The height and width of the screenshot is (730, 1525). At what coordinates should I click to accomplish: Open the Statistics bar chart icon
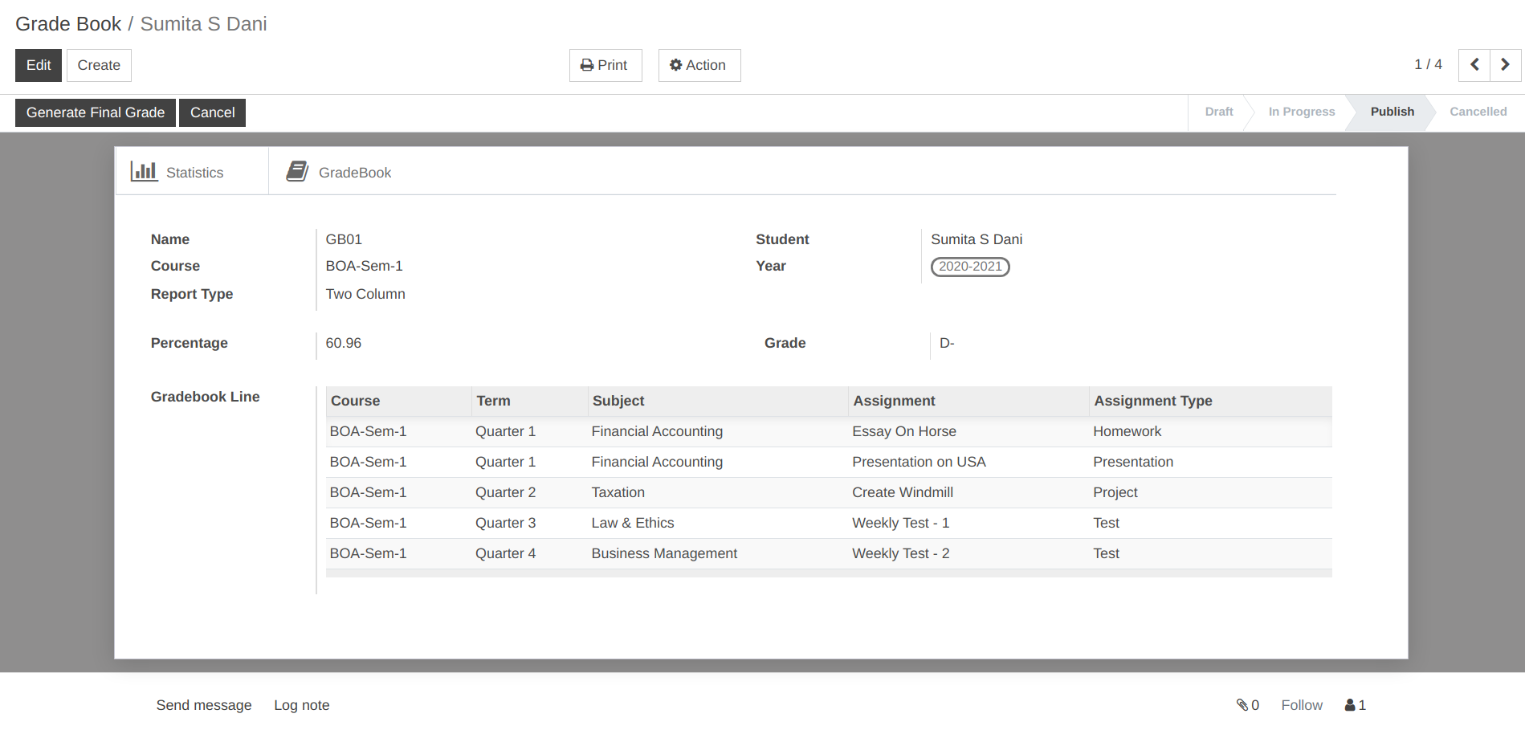pyautogui.click(x=144, y=171)
